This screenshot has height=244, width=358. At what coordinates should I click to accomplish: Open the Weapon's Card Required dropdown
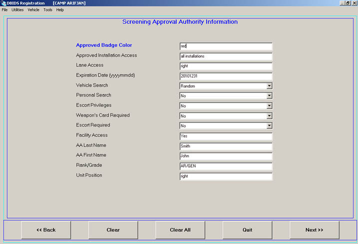[x=269, y=116]
